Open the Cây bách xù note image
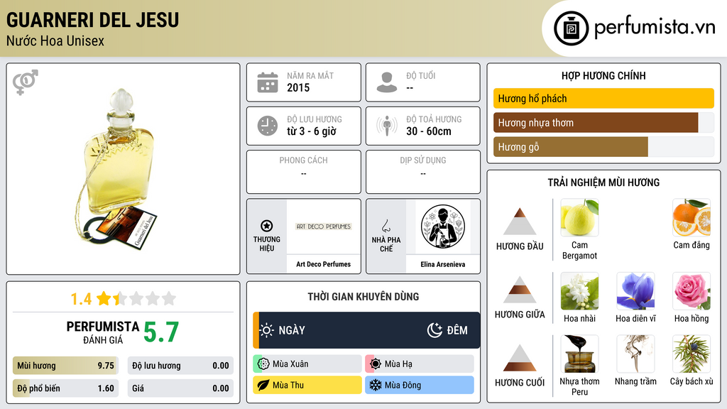The width and height of the screenshot is (727, 409). click(692, 354)
